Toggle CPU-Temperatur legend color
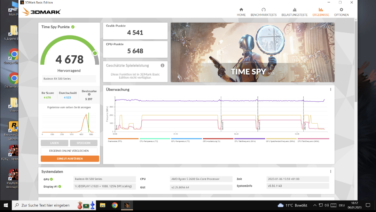 pos(155,139)
